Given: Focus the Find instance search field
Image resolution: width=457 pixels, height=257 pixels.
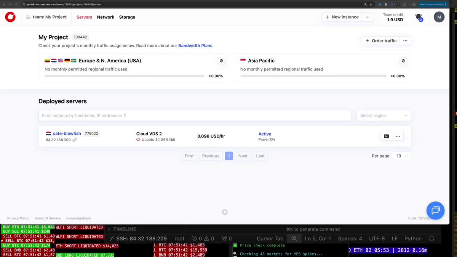Looking at the screenshot, I should [x=195, y=115].
